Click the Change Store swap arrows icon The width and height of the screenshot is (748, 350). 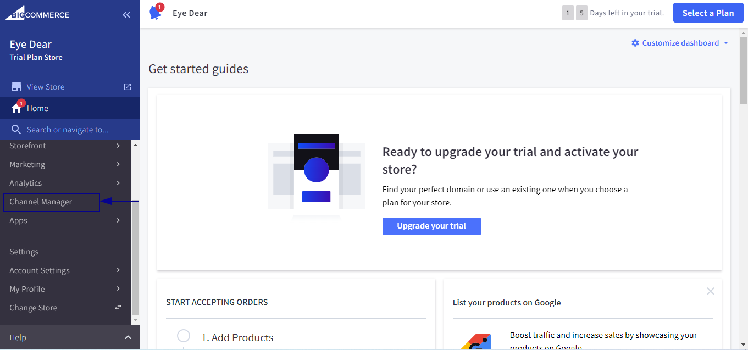pos(118,307)
